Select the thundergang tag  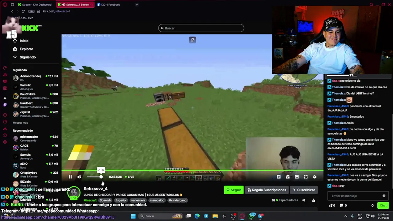(177, 200)
